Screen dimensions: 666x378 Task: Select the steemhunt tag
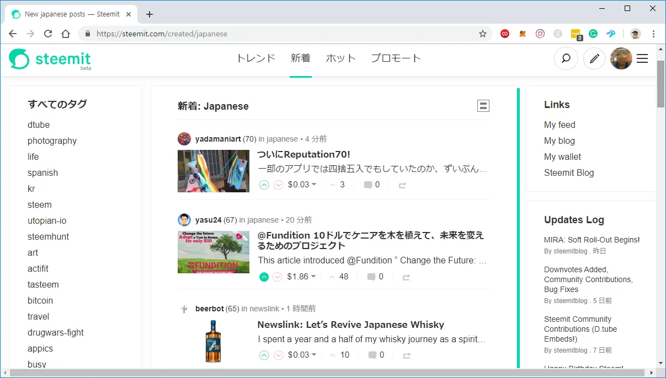point(49,236)
